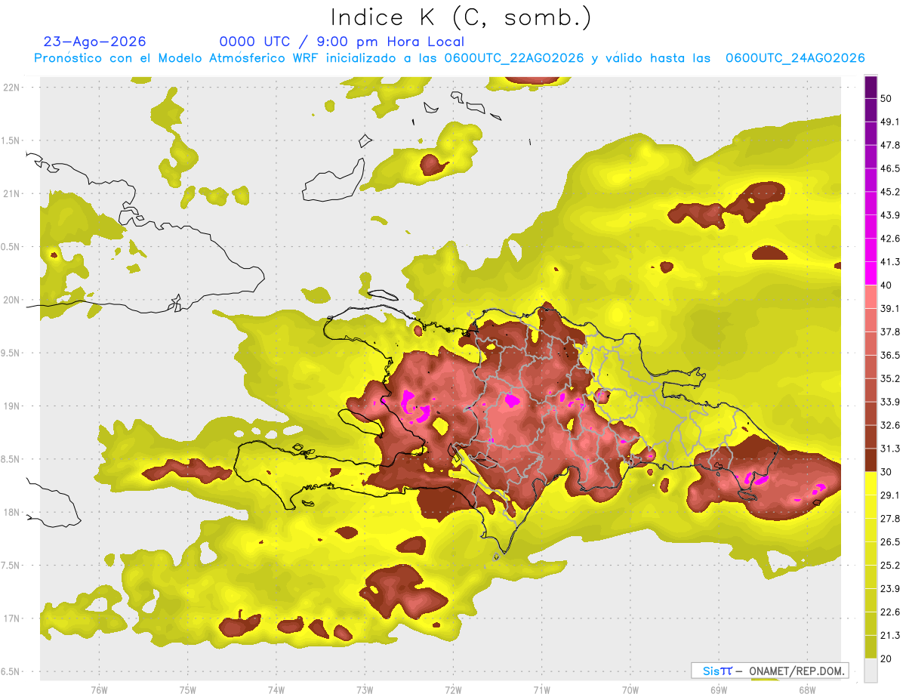This screenshot has width=906, height=700.
Task: Click the colorbar value "31.3"
Action: 891,449
